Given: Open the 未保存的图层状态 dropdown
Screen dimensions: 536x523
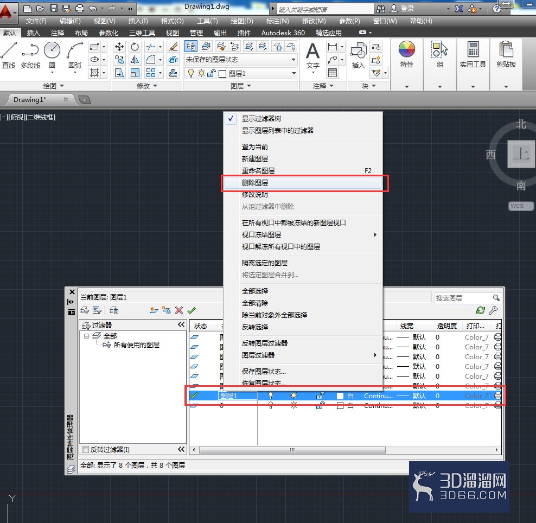Looking at the screenshot, I should click(241, 60).
